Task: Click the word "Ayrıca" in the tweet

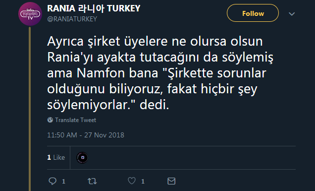Action: pos(65,42)
